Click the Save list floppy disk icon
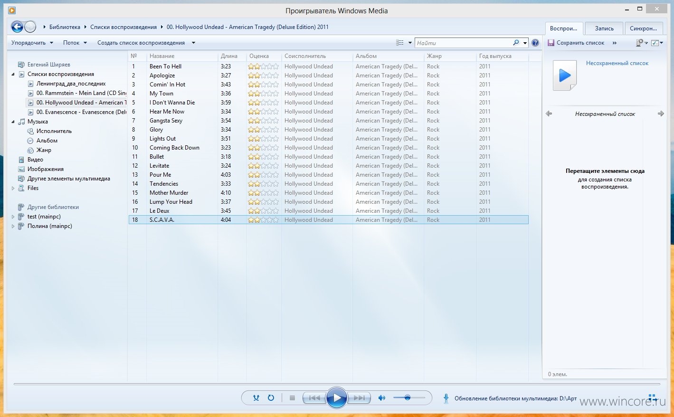 pyautogui.click(x=551, y=43)
